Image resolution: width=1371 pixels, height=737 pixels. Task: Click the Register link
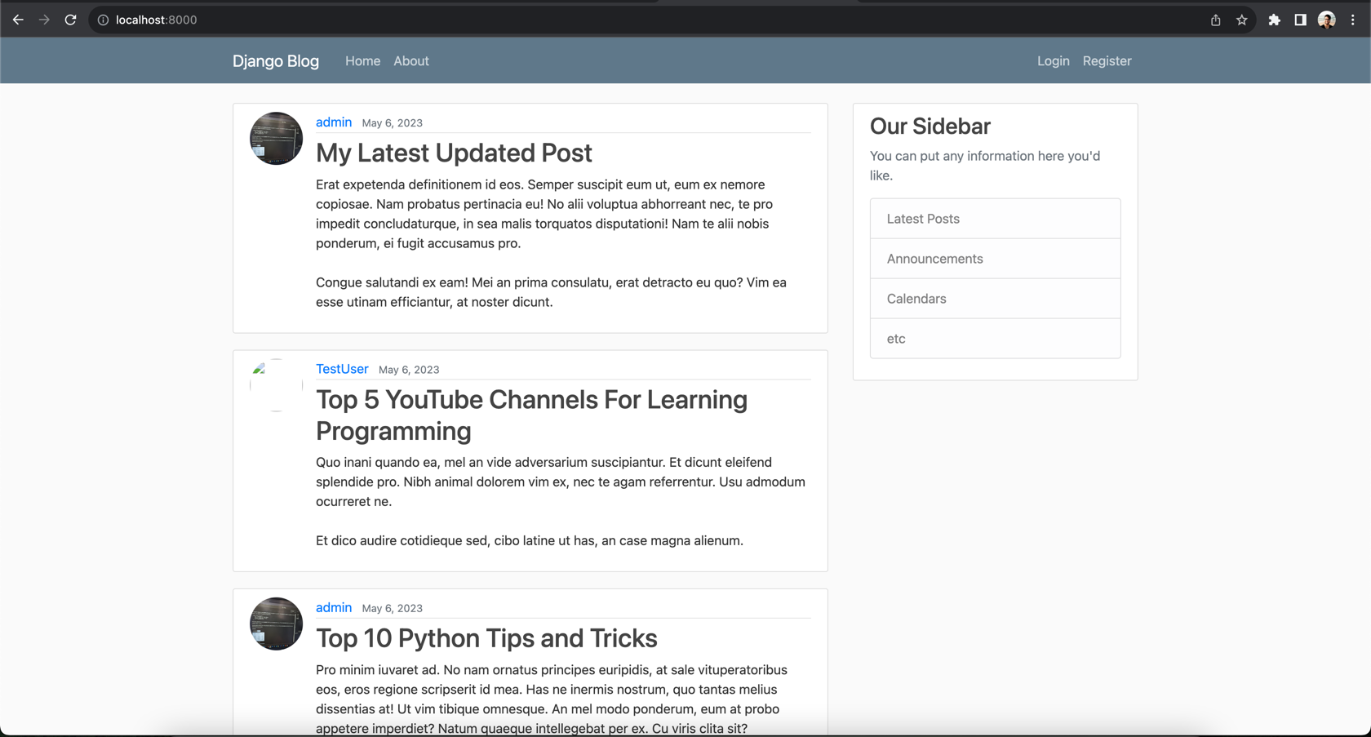pos(1107,61)
